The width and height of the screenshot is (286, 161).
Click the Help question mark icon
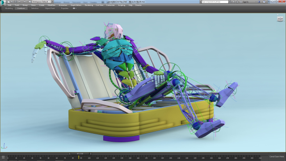point(264,2)
